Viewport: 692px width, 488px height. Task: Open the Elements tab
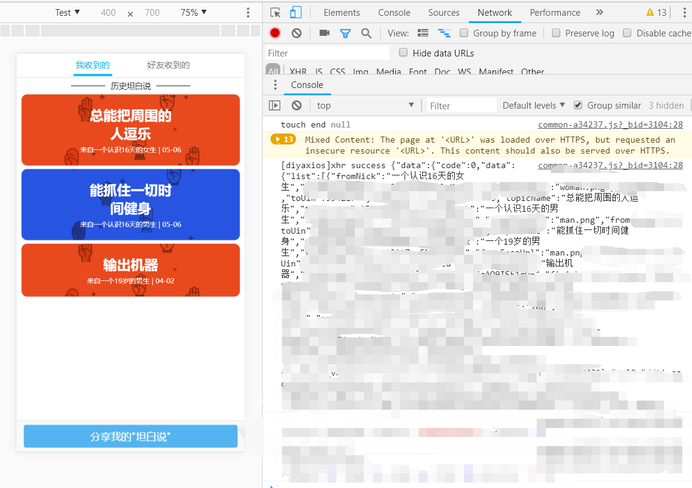[341, 13]
